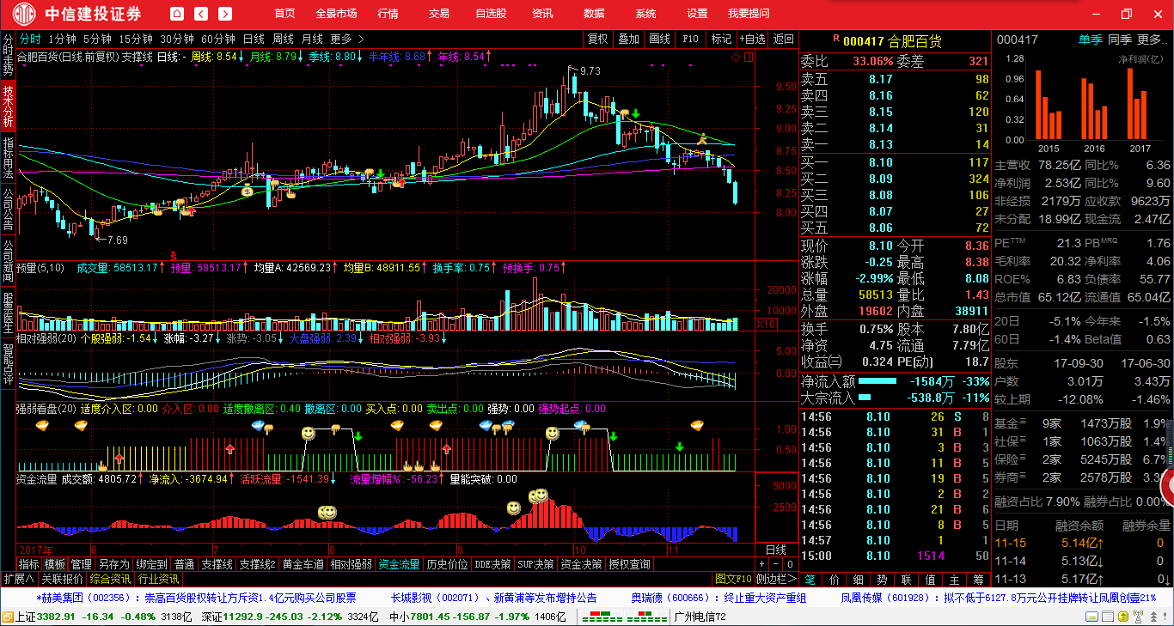Viewport: 1174px width, 626px height.
Task: Select the 支撑线2 indicator tab
Action: [x=257, y=564]
